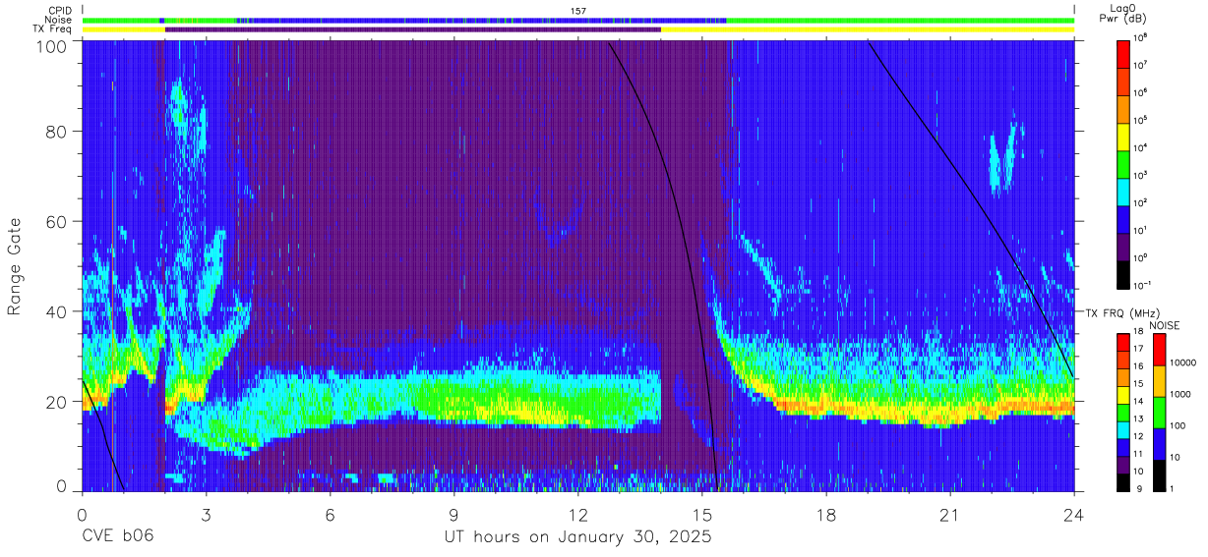Click the x-axis tick label 3
Image resolution: width=1208 pixels, height=557 pixels.
(207, 515)
